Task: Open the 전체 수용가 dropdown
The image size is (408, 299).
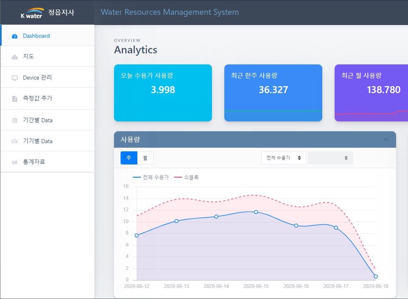Action: coord(283,158)
